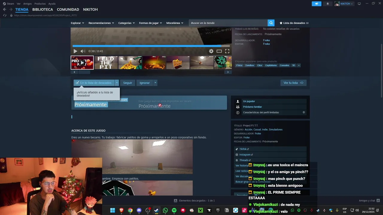Viewport: 383px width, 215px height.
Task: Open video settings gear icon
Action: pos(211,51)
